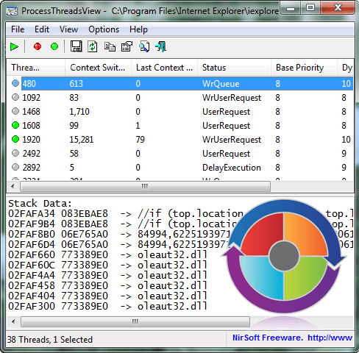
Task: Open the Help menu
Action: pyautogui.click(x=138, y=29)
